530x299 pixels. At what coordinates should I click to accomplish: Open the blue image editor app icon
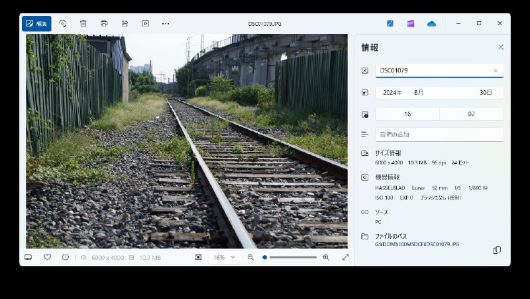point(390,24)
